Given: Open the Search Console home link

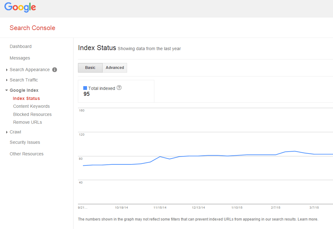Looking at the screenshot, I should (32, 28).
